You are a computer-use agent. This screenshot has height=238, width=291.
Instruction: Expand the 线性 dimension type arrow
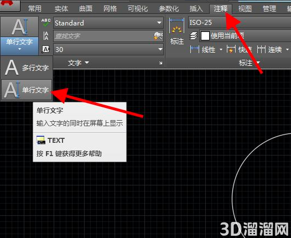pos(221,50)
